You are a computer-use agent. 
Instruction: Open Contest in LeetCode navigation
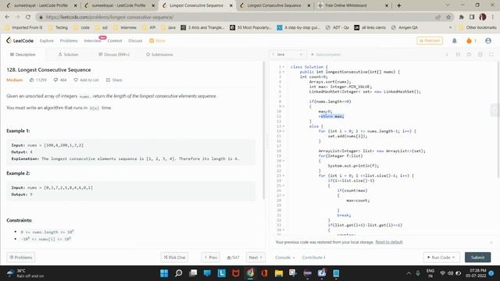coord(115,41)
